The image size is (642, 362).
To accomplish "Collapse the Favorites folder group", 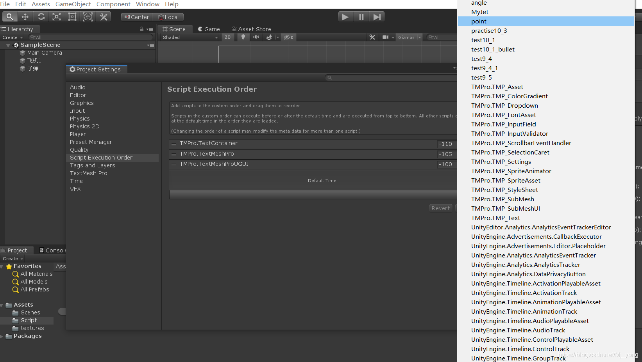I will [x=2, y=266].
